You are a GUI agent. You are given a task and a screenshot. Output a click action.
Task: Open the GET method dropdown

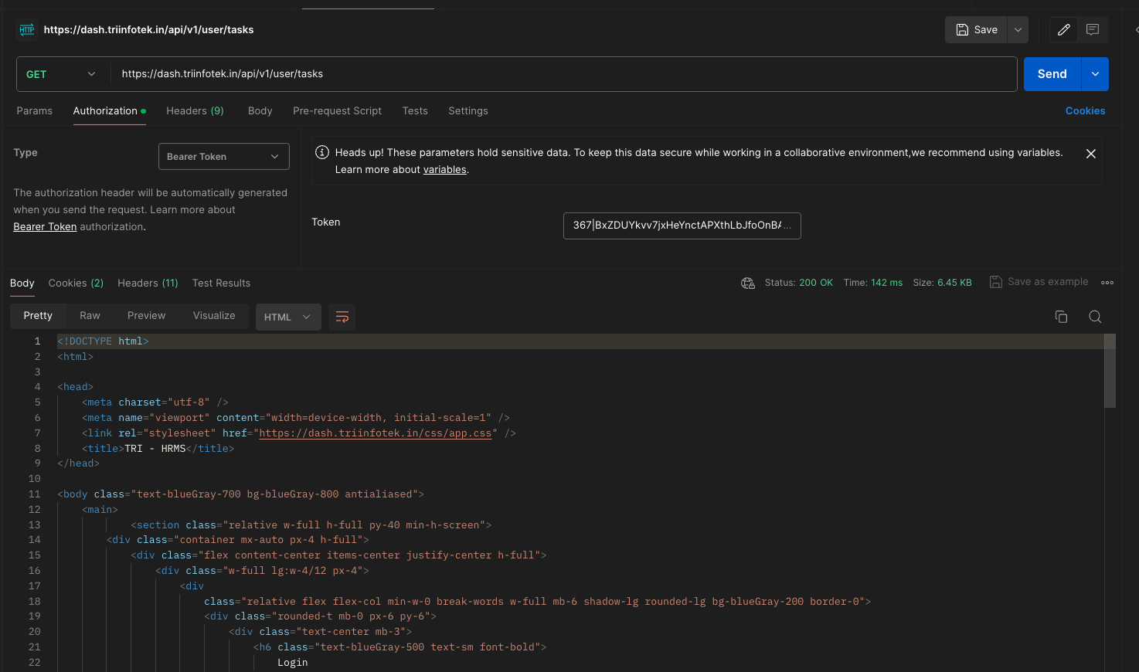[62, 74]
